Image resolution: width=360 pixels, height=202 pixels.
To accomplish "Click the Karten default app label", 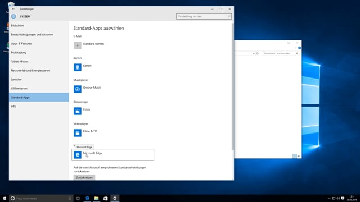I will point(87,66).
